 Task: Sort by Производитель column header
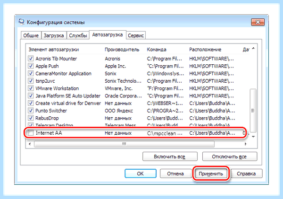click(122, 49)
